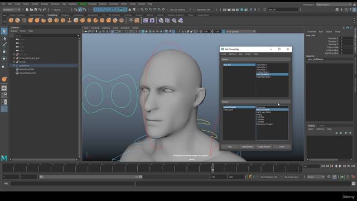Click the Redo arrow in the status line
357x201 pixels.
(44, 9)
